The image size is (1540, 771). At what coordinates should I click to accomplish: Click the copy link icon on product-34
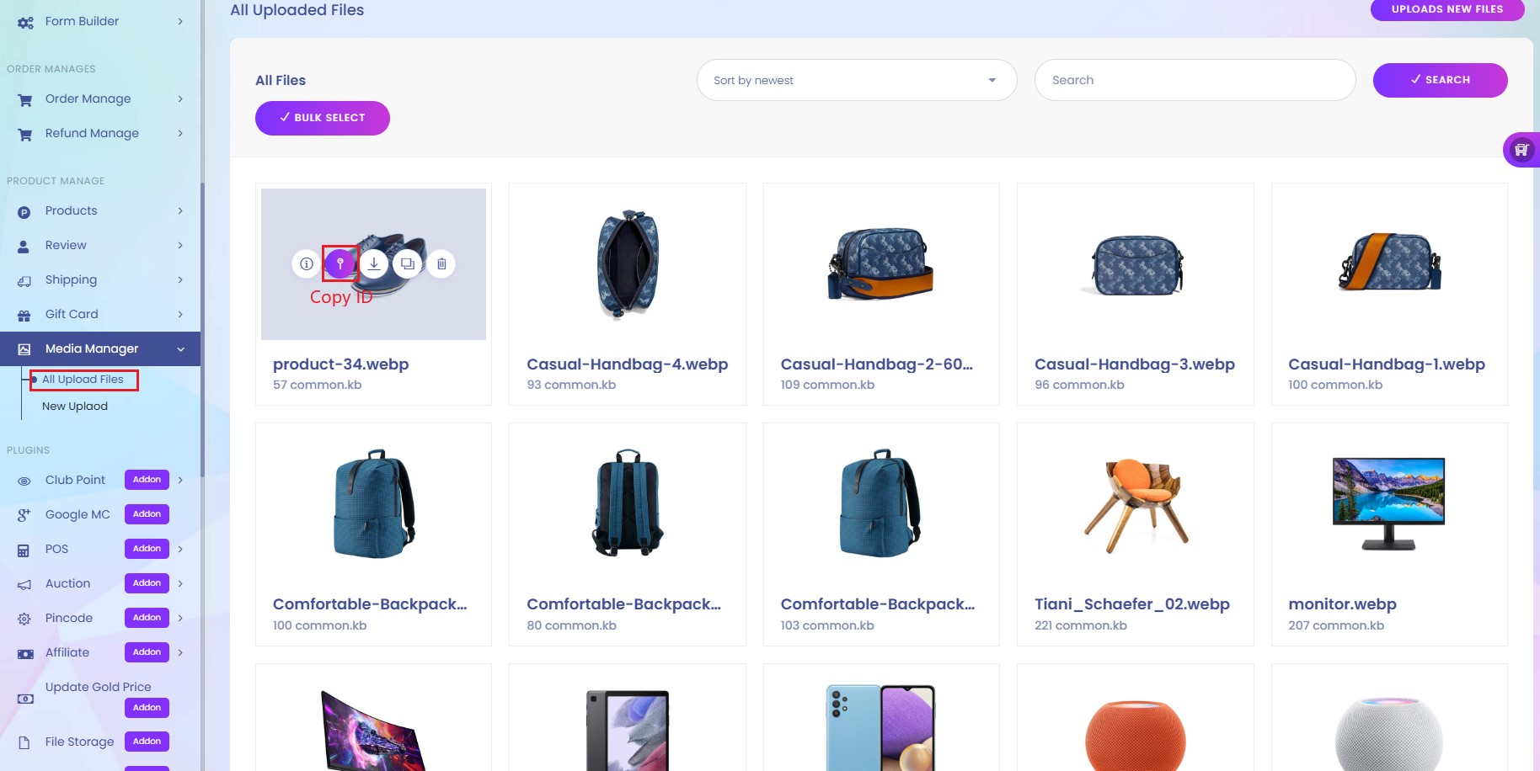tap(408, 263)
